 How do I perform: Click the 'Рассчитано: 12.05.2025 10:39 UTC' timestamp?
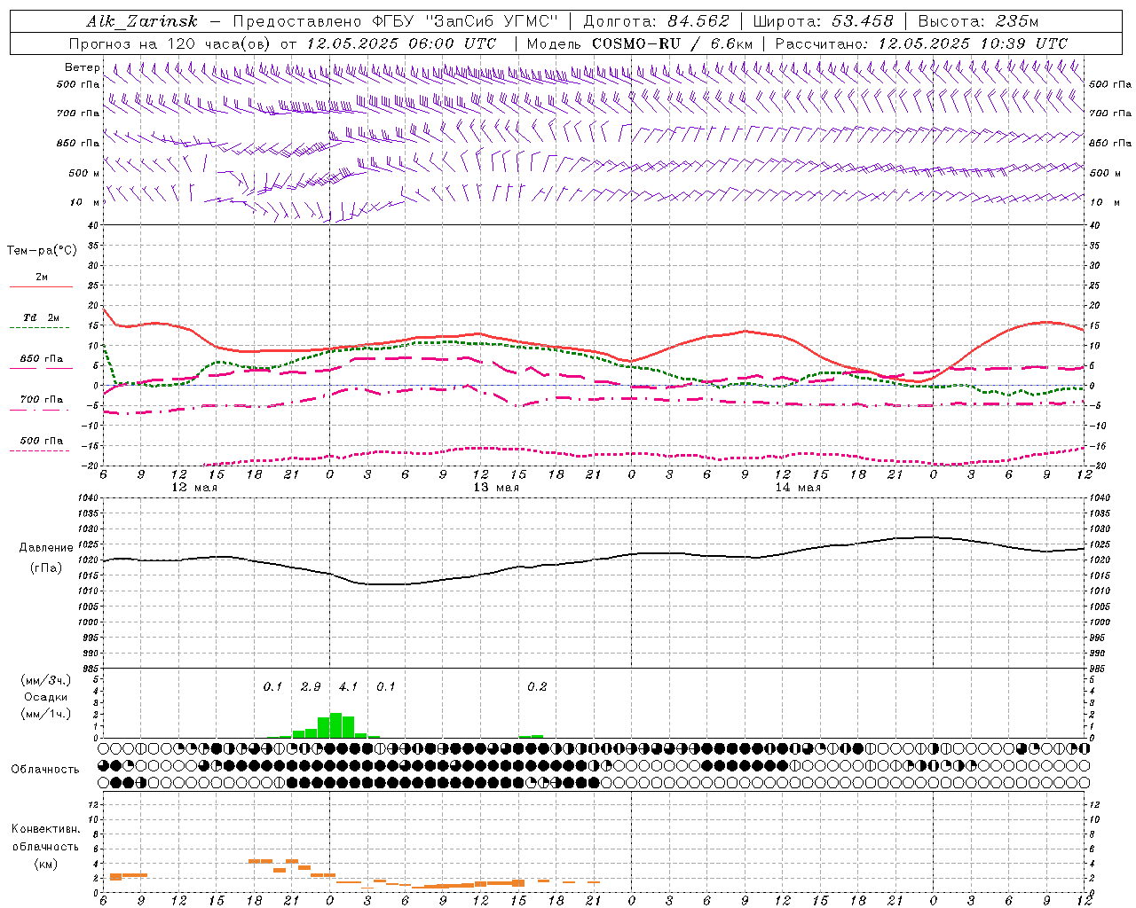[x=921, y=43]
